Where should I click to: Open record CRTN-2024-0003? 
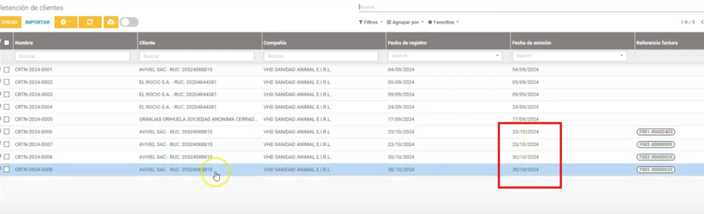34,95
